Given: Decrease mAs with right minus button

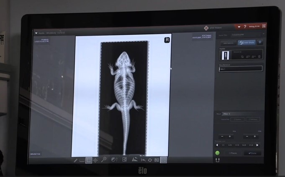Looking at the screenshot, I should point(247,137).
